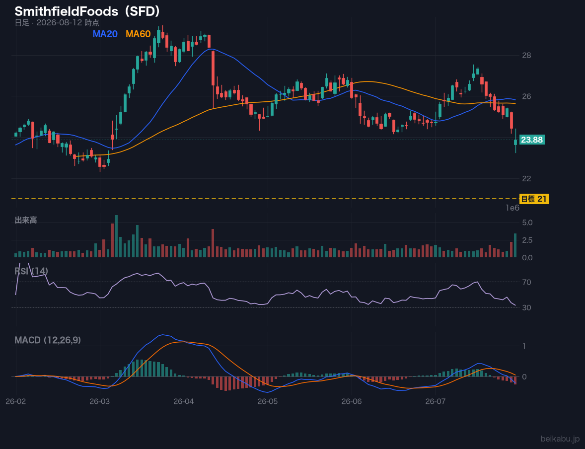Click the 26-03 date axis label
Viewport: 585px width, 449px height.
pos(100,402)
